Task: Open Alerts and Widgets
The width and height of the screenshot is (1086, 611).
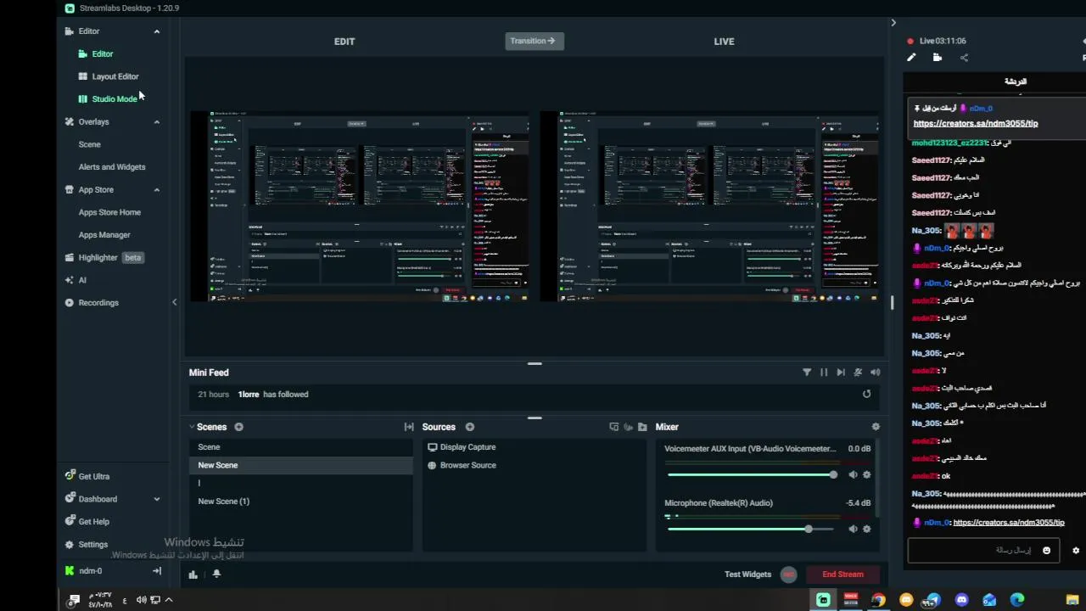Action: [112, 167]
